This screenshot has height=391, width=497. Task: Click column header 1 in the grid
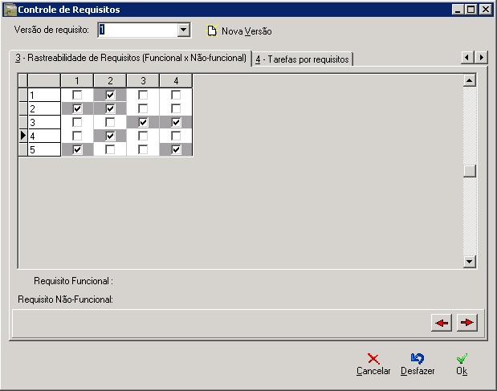(x=77, y=81)
